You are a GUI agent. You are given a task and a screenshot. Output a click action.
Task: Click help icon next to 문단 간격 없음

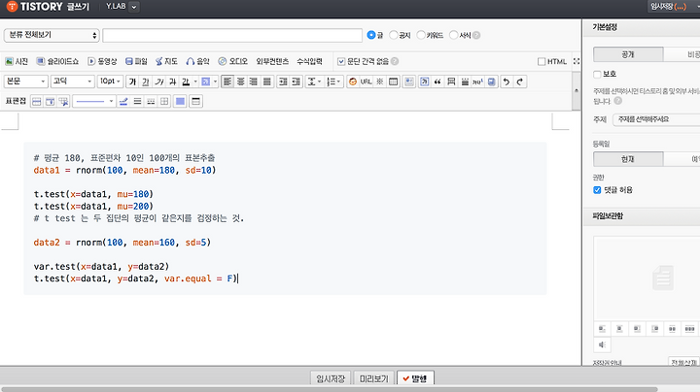click(x=395, y=61)
